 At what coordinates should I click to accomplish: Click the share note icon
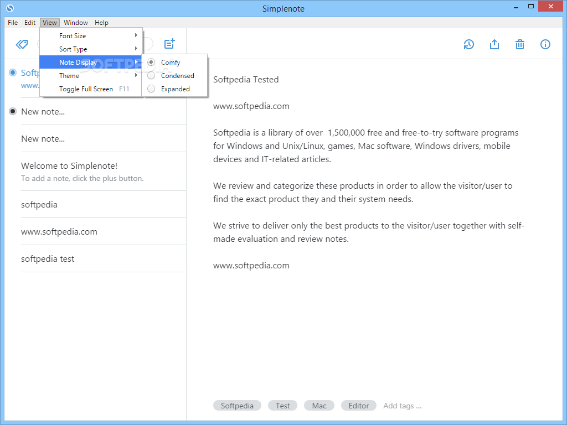494,44
